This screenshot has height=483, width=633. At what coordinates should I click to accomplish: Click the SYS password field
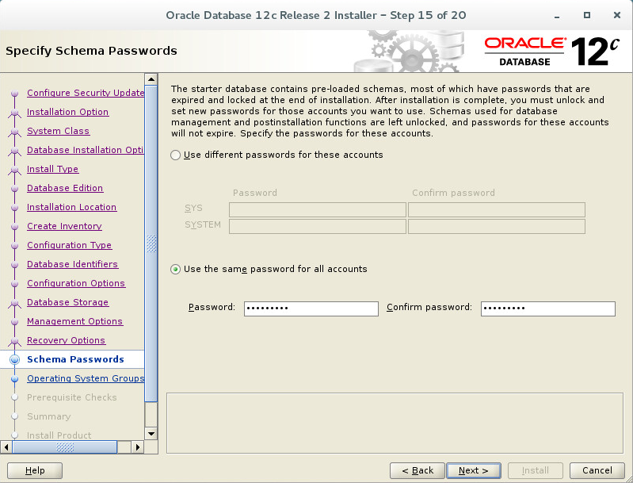pos(318,209)
